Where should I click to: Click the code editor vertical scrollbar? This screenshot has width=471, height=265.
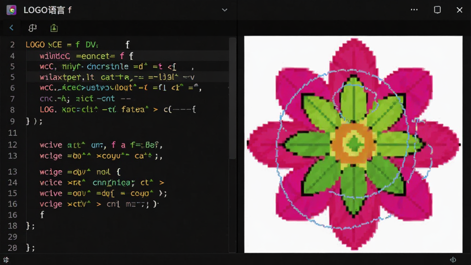(232, 98)
